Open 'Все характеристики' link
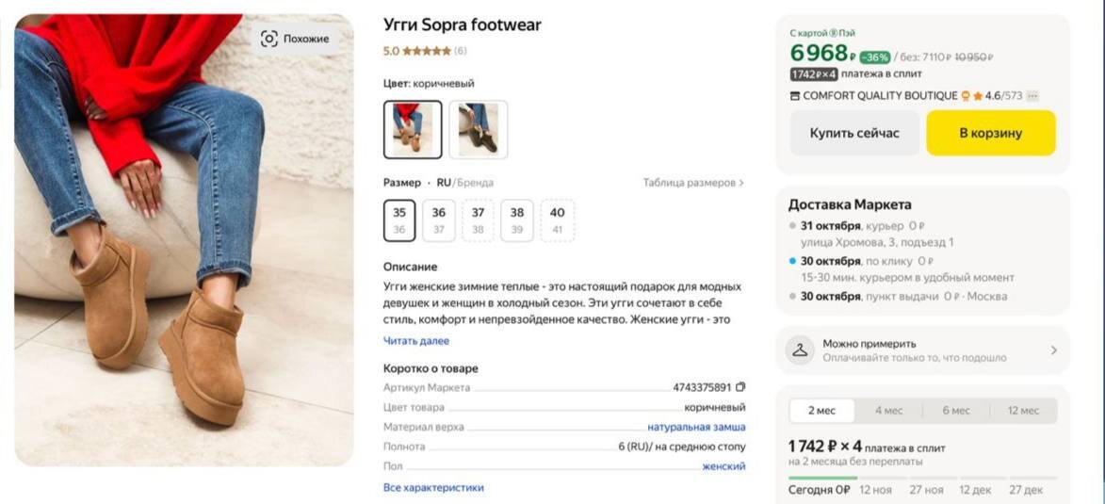Screen dimensions: 1105x504 [433, 488]
